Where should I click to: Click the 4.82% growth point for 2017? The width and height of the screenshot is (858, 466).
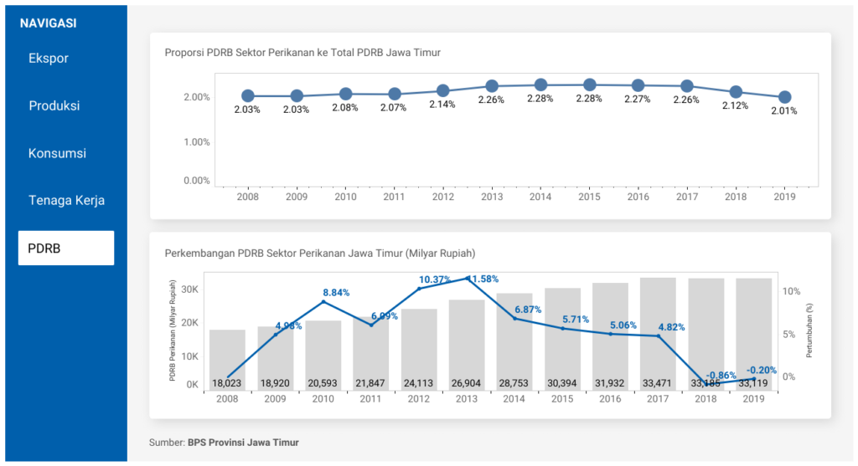coord(659,335)
